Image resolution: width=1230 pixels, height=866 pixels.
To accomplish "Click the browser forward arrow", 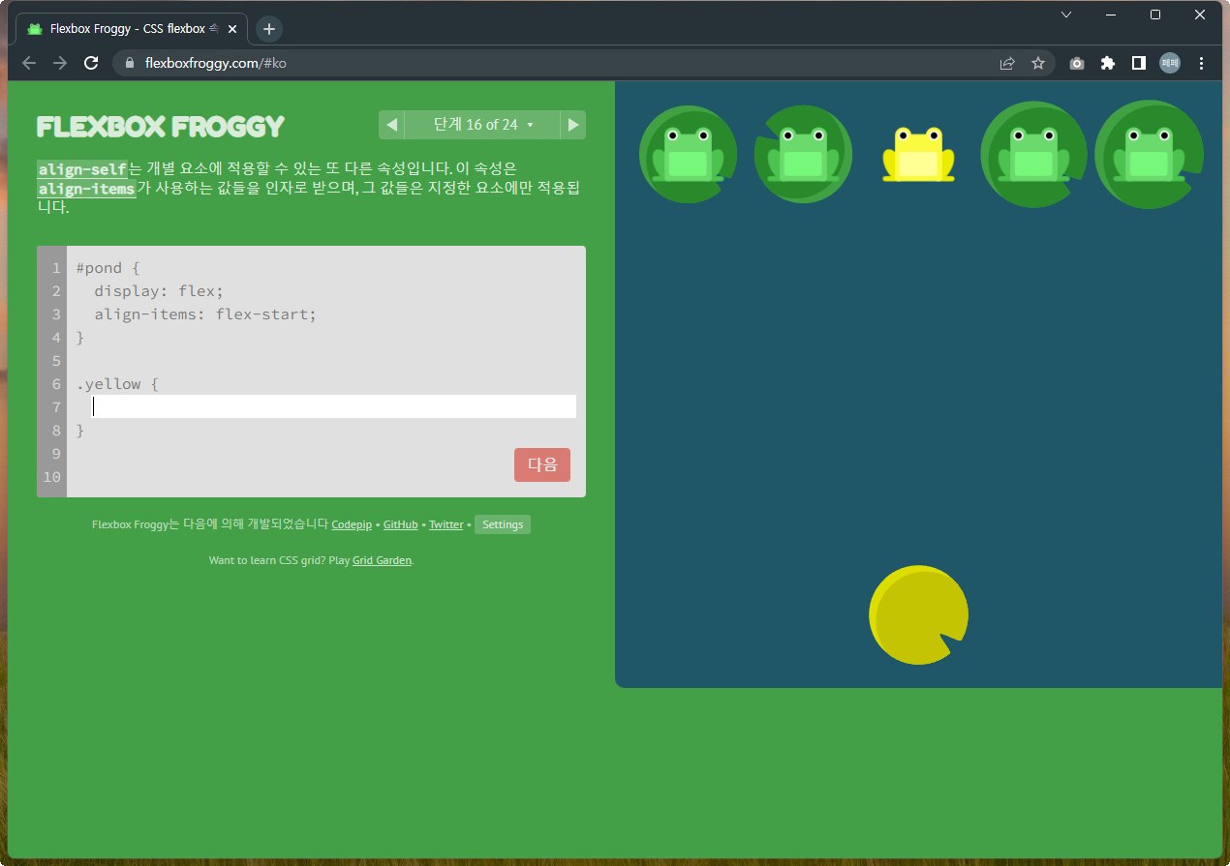I will pyautogui.click(x=60, y=63).
